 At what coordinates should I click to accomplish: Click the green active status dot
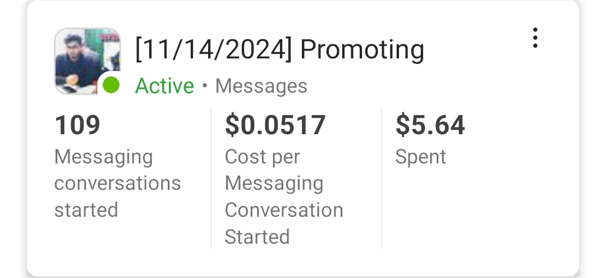tap(111, 86)
